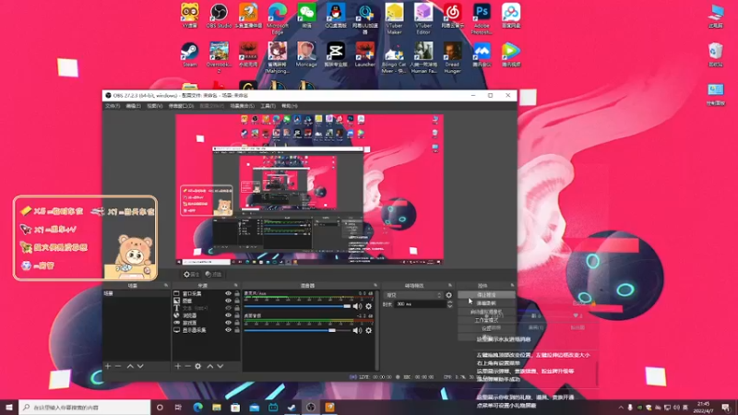Image resolution: width=738 pixels, height=415 pixels.
Task: Open the VTuber Maker desktop shortcut
Action: 394,18
